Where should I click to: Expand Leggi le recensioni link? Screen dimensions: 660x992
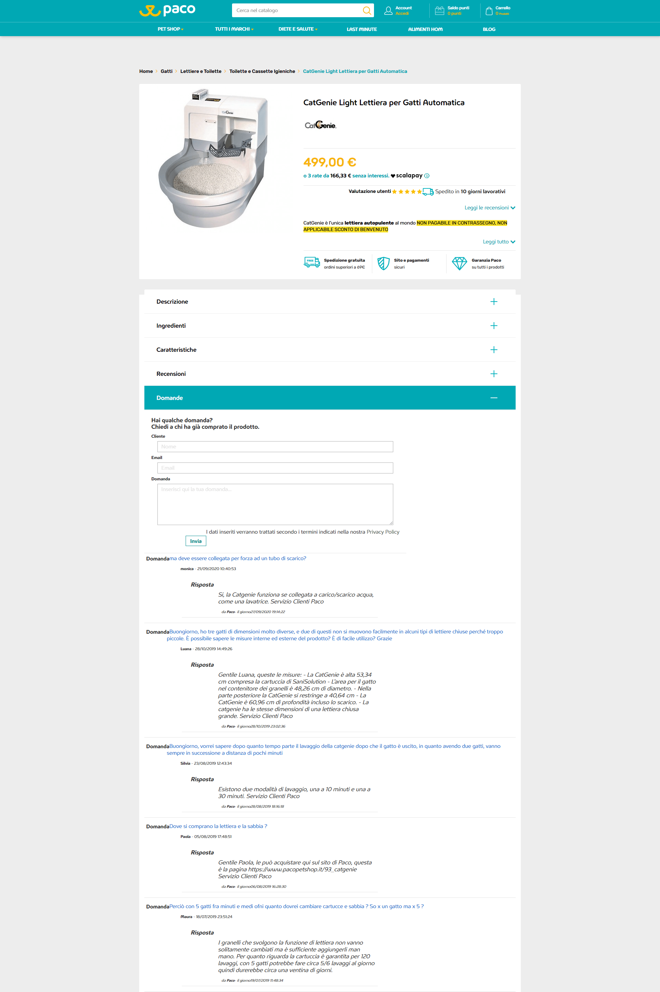point(490,208)
